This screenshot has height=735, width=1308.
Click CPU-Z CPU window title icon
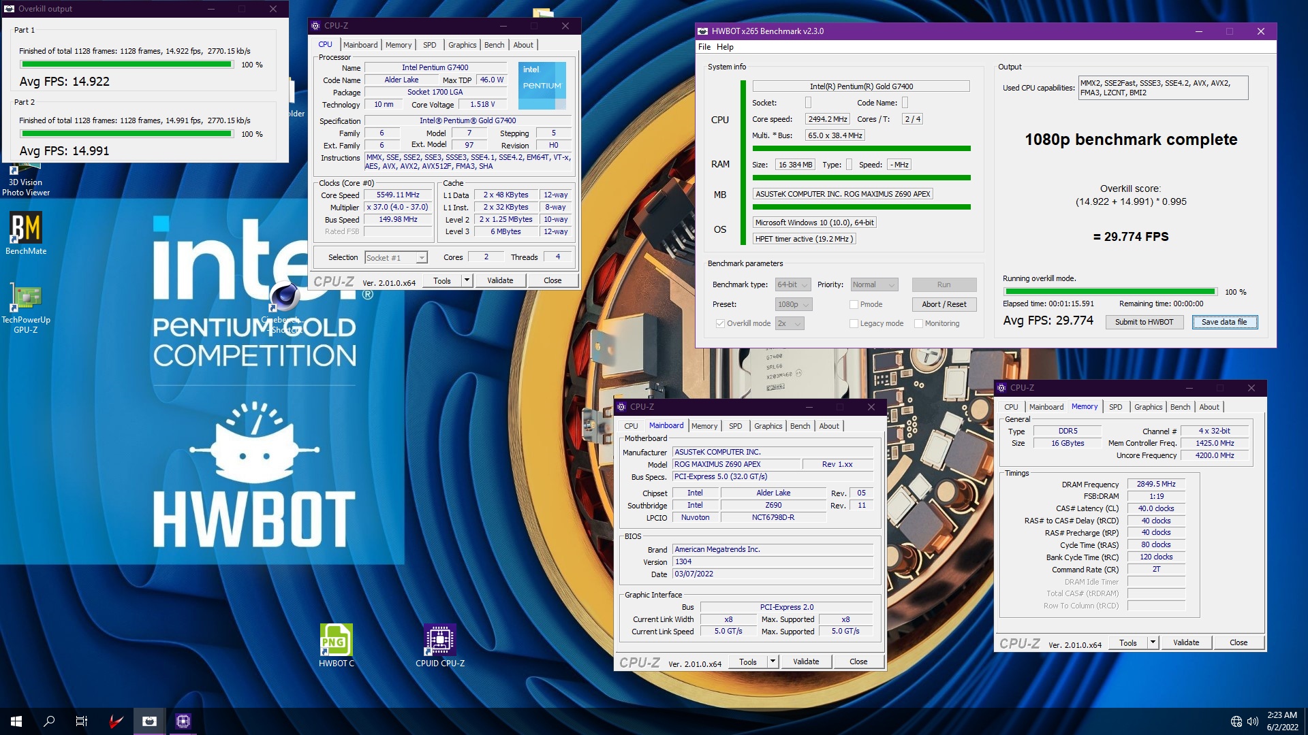(315, 26)
